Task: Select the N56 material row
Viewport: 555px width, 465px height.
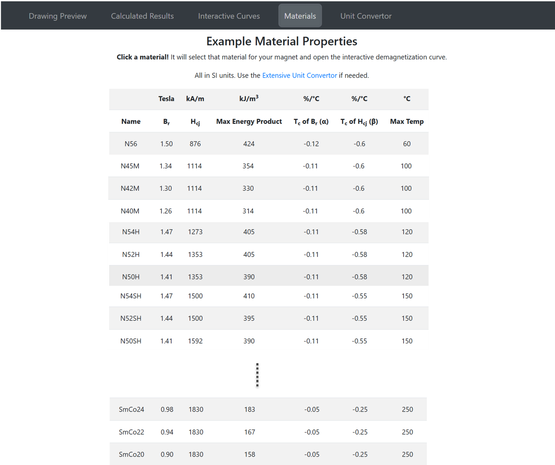Action: point(131,144)
